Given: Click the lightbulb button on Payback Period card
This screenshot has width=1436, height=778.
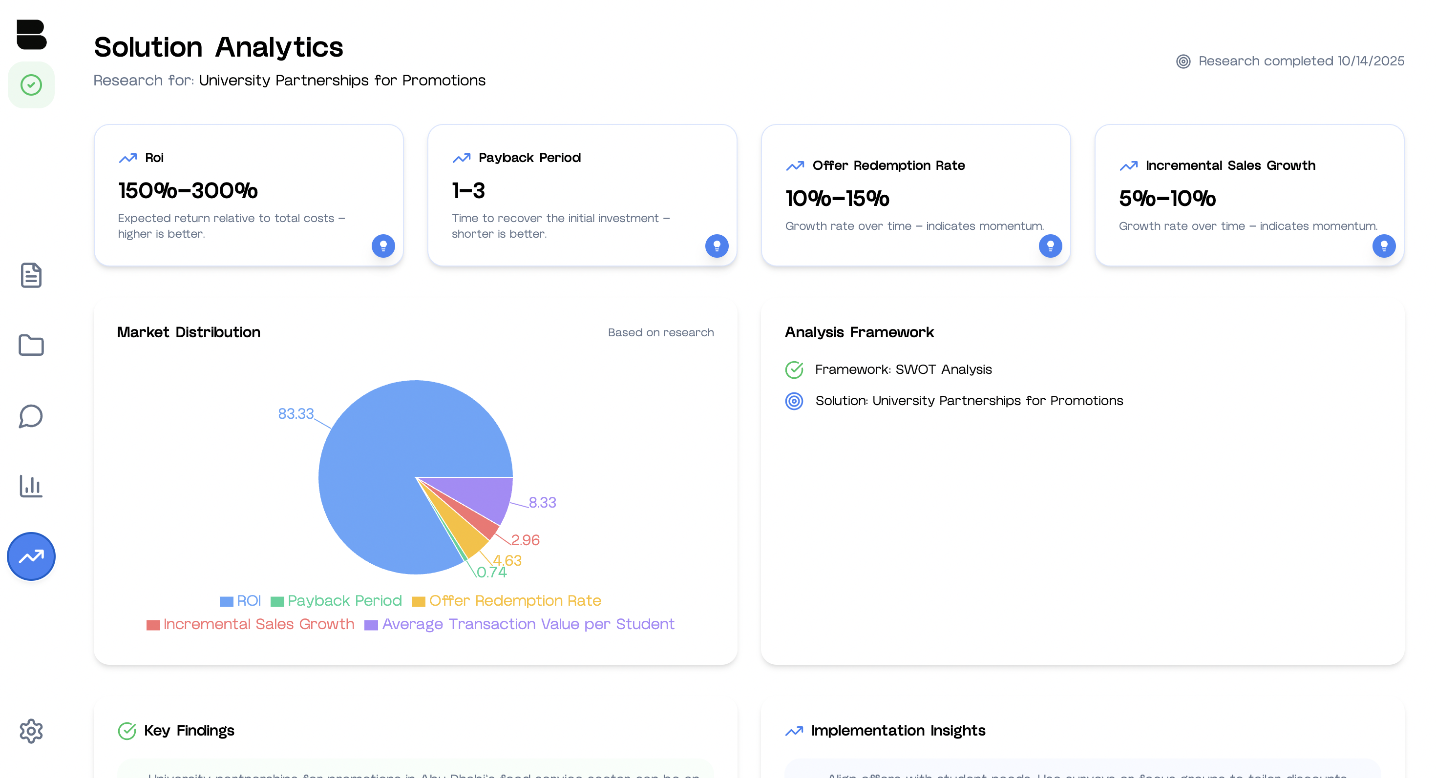Looking at the screenshot, I should (x=717, y=246).
